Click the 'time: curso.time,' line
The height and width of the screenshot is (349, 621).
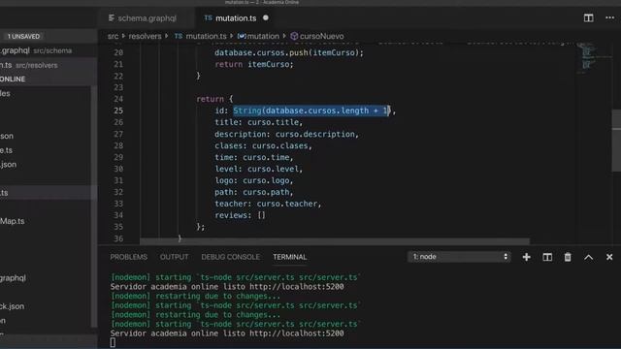[x=254, y=157]
